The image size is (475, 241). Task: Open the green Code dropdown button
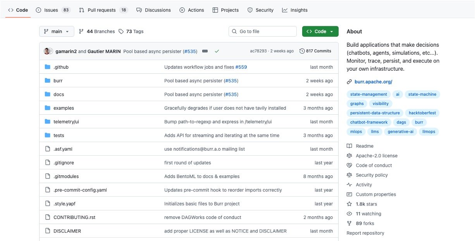point(320,32)
